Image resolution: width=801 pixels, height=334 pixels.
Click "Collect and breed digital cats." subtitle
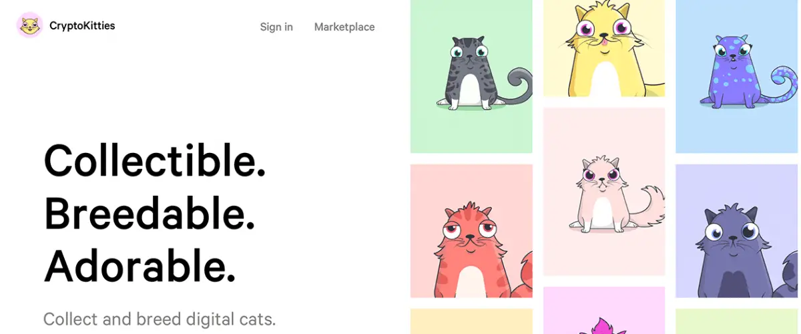(x=160, y=319)
